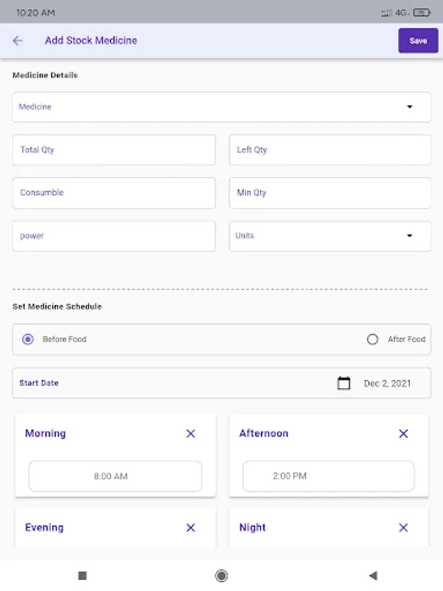Tap the back arrow icon

pyautogui.click(x=18, y=41)
